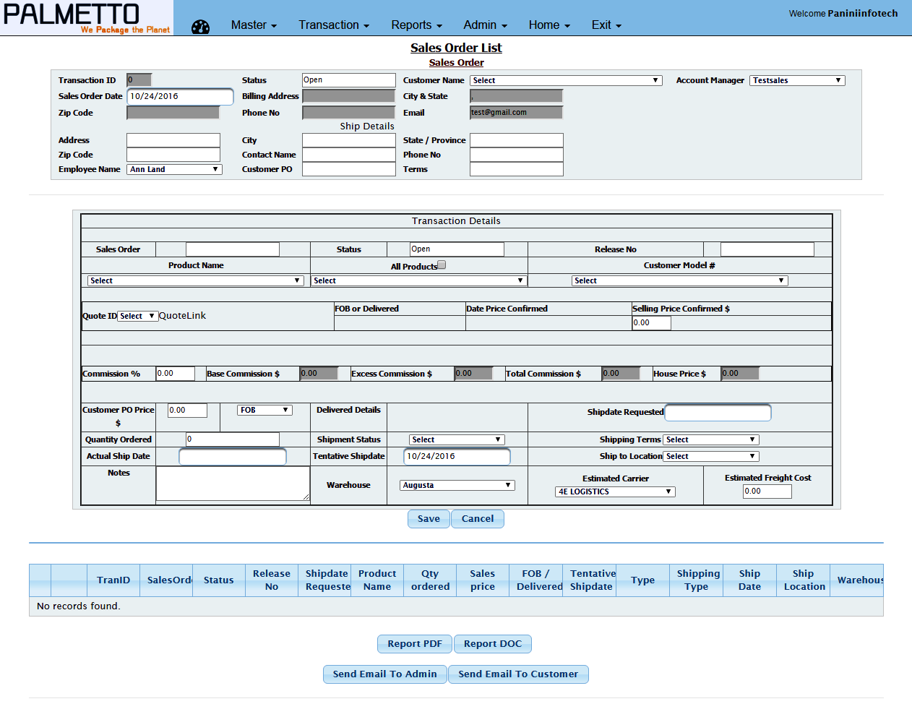This screenshot has width=912, height=704.
Task: Open the Shipment Status dropdown
Action: tap(457, 439)
